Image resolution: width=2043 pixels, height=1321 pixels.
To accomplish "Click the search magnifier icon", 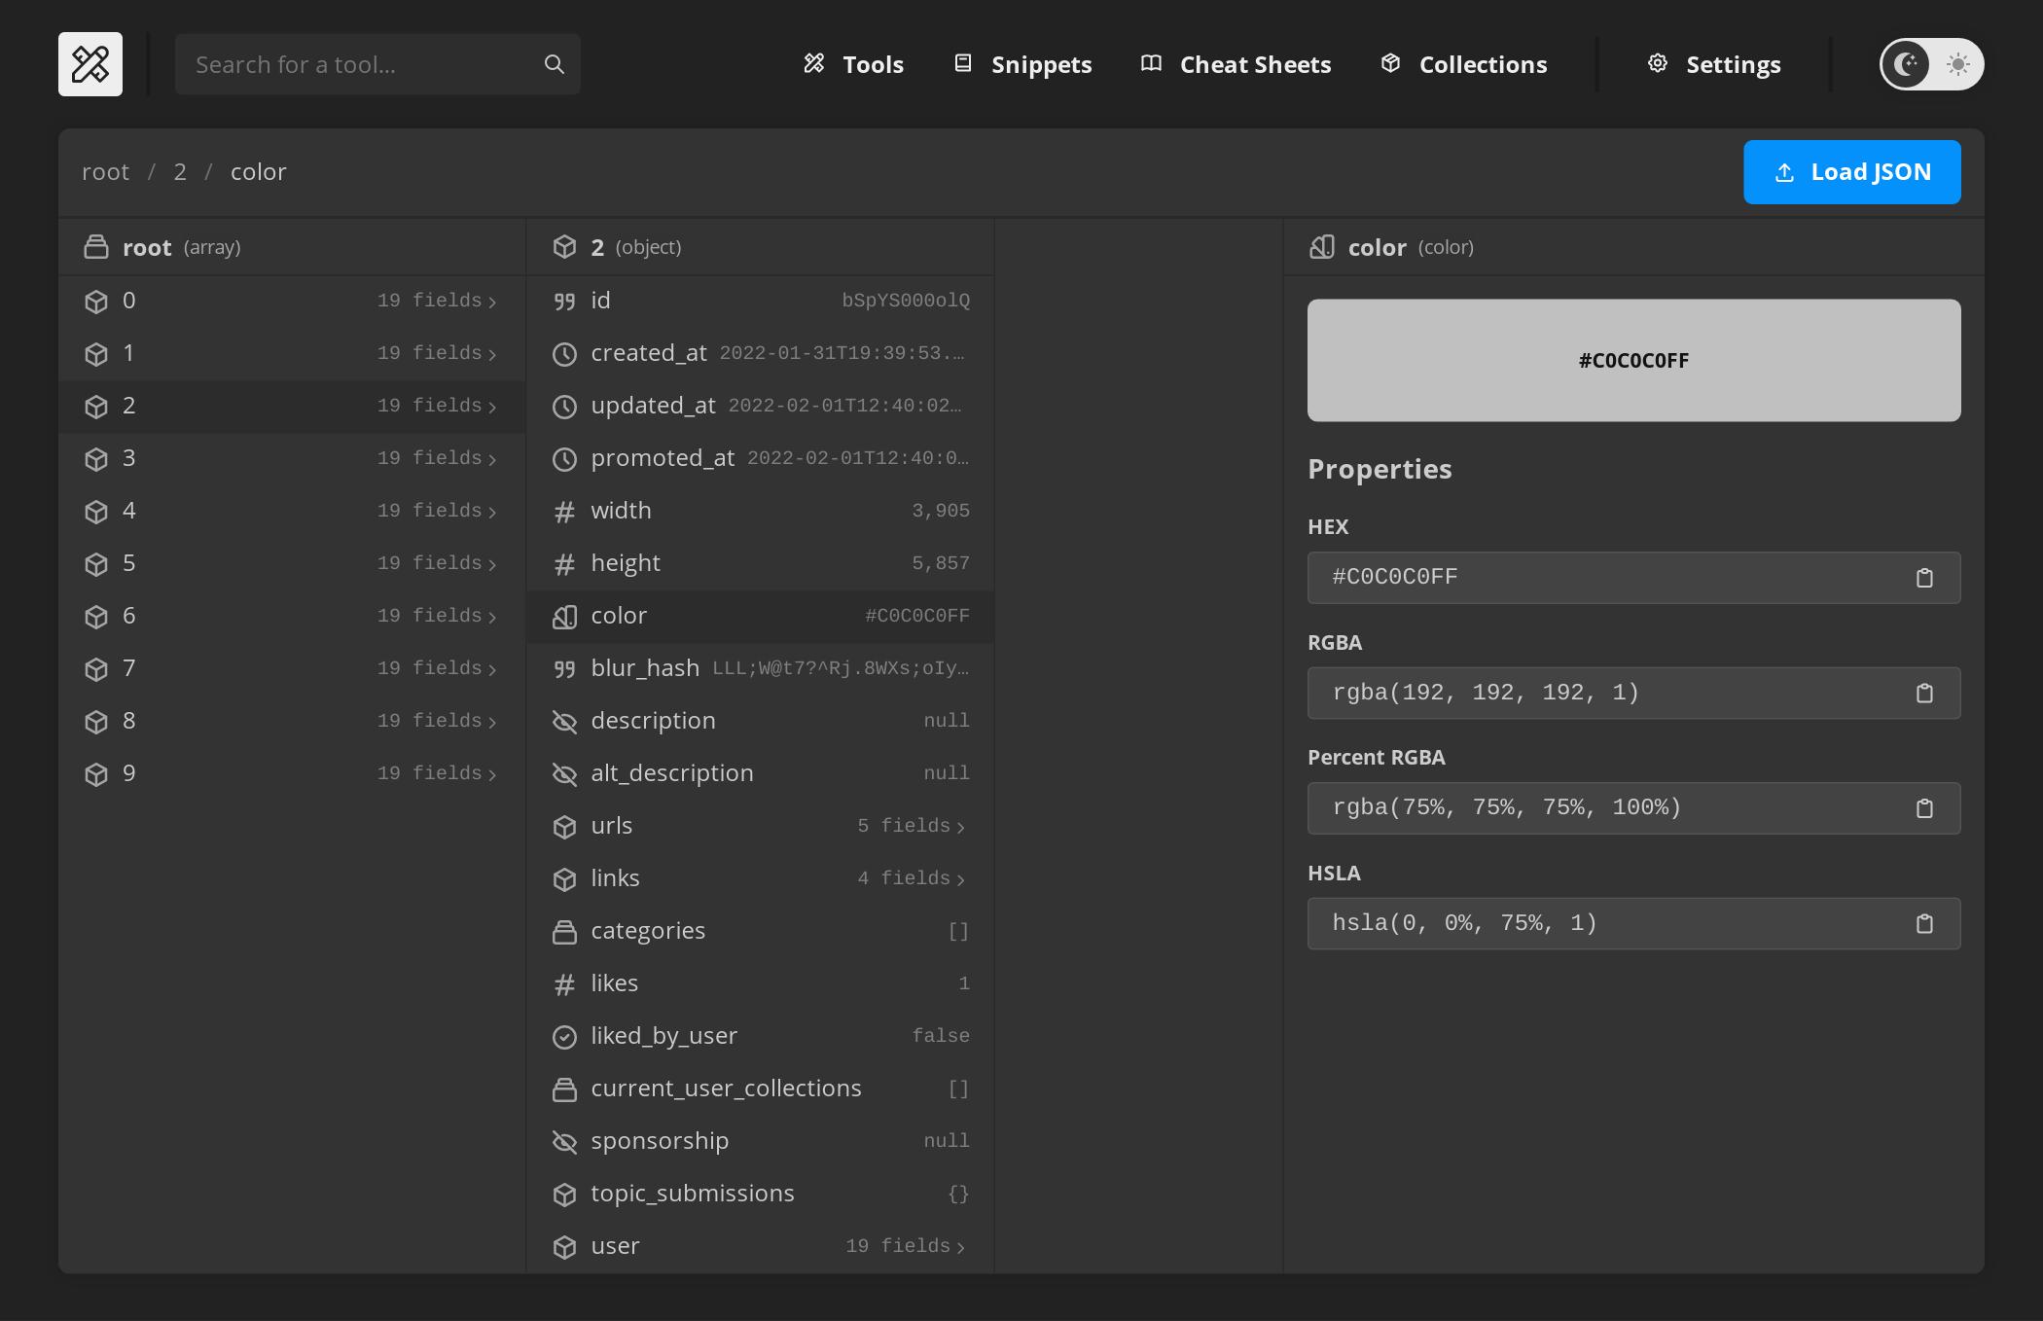I will coord(554,63).
